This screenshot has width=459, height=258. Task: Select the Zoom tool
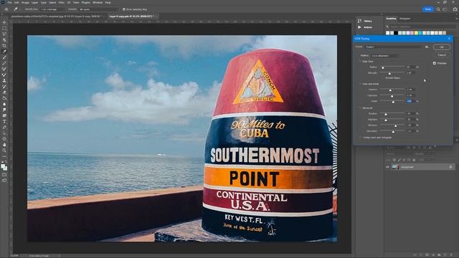4,150
